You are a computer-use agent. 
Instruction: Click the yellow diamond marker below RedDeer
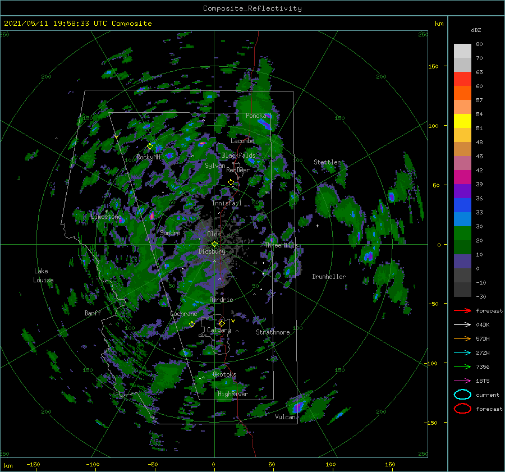pyautogui.click(x=231, y=182)
